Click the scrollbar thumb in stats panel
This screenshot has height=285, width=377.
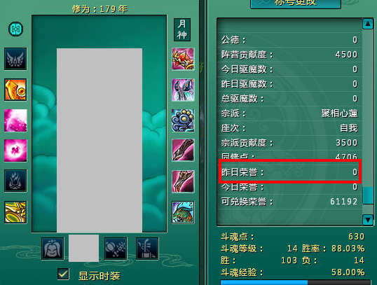[x=368, y=195]
